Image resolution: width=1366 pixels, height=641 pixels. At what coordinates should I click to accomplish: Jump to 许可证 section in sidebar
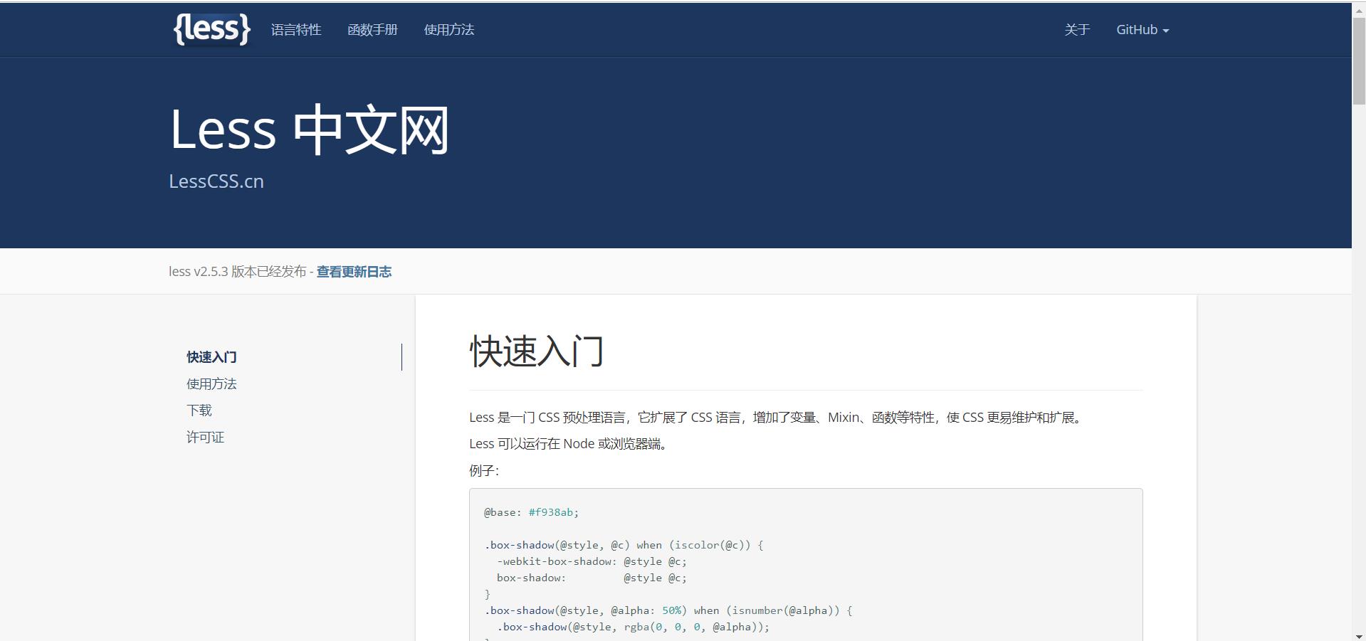(205, 438)
